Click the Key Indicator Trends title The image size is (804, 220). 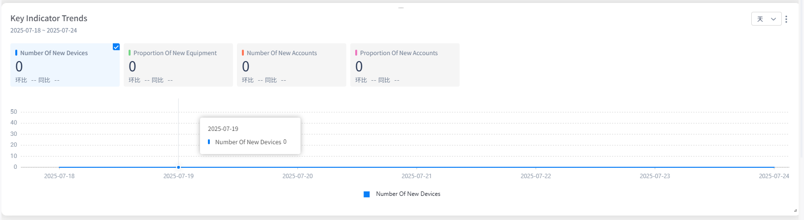point(49,18)
